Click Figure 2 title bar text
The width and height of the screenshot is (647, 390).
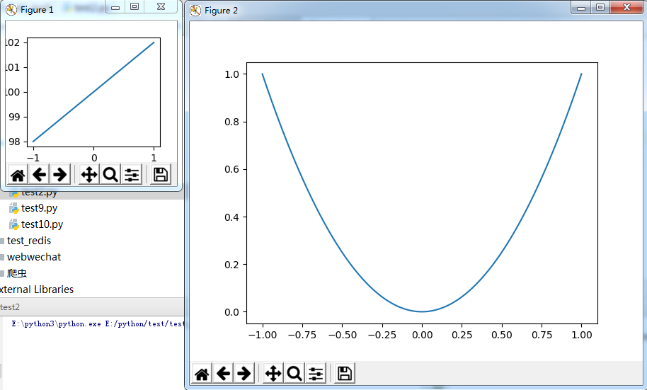[221, 11]
